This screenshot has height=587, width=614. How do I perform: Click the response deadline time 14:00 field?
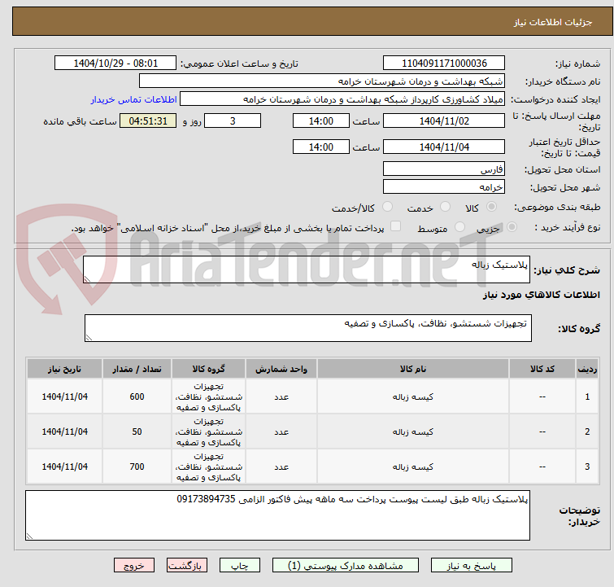coord(320,120)
